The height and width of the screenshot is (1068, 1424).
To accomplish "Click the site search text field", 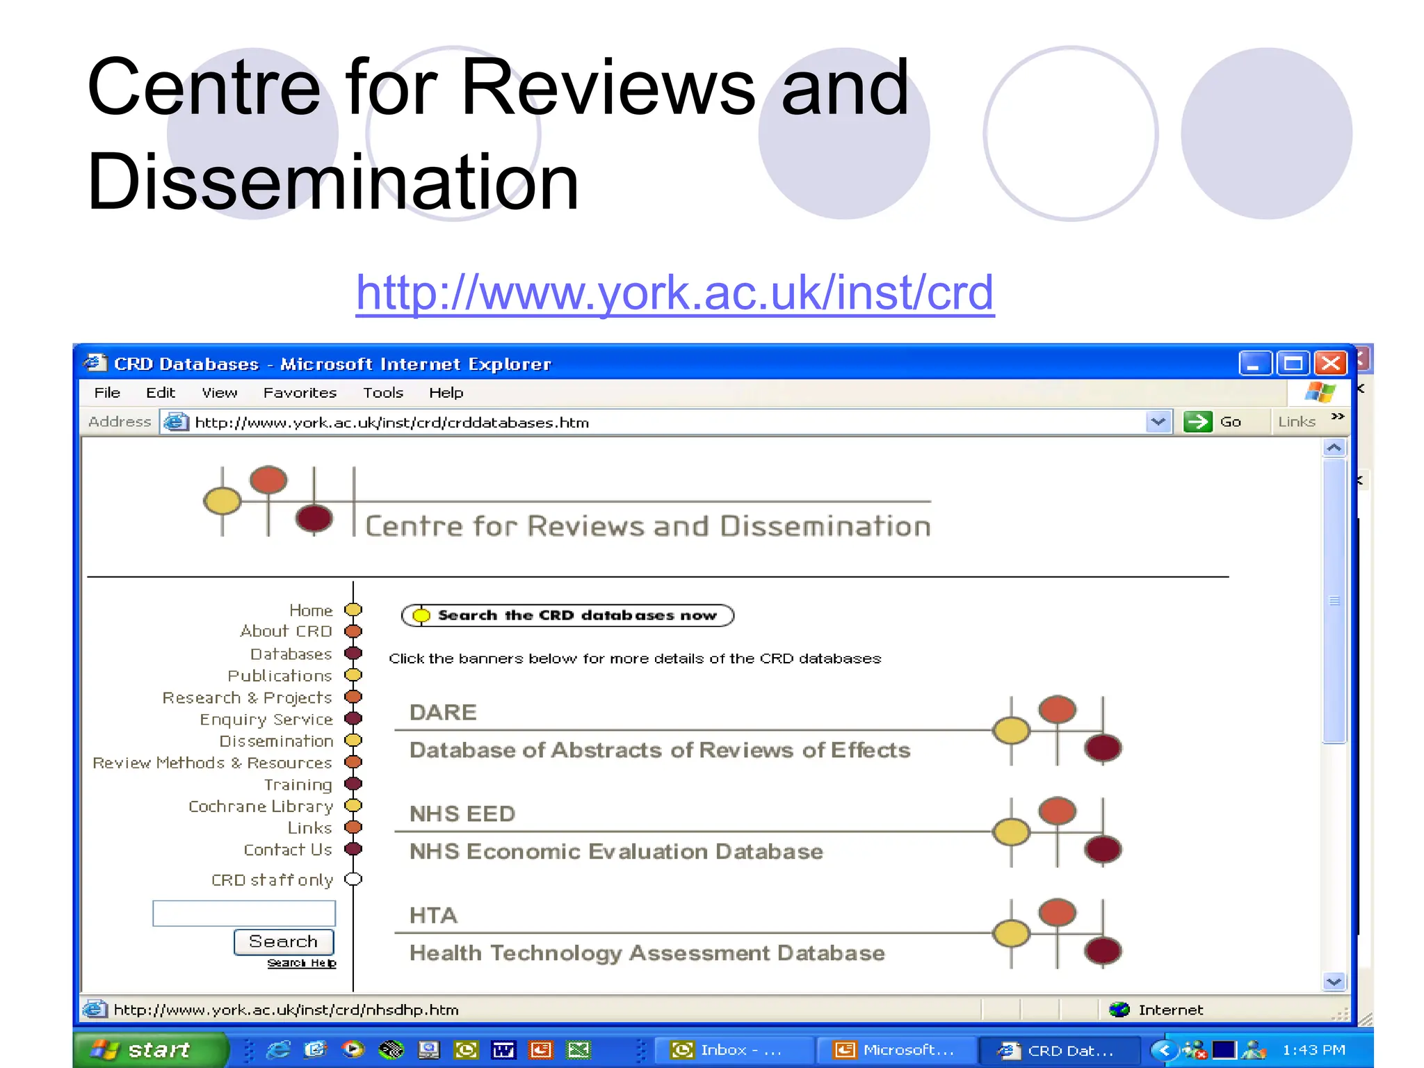I will click(x=244, y=913).
